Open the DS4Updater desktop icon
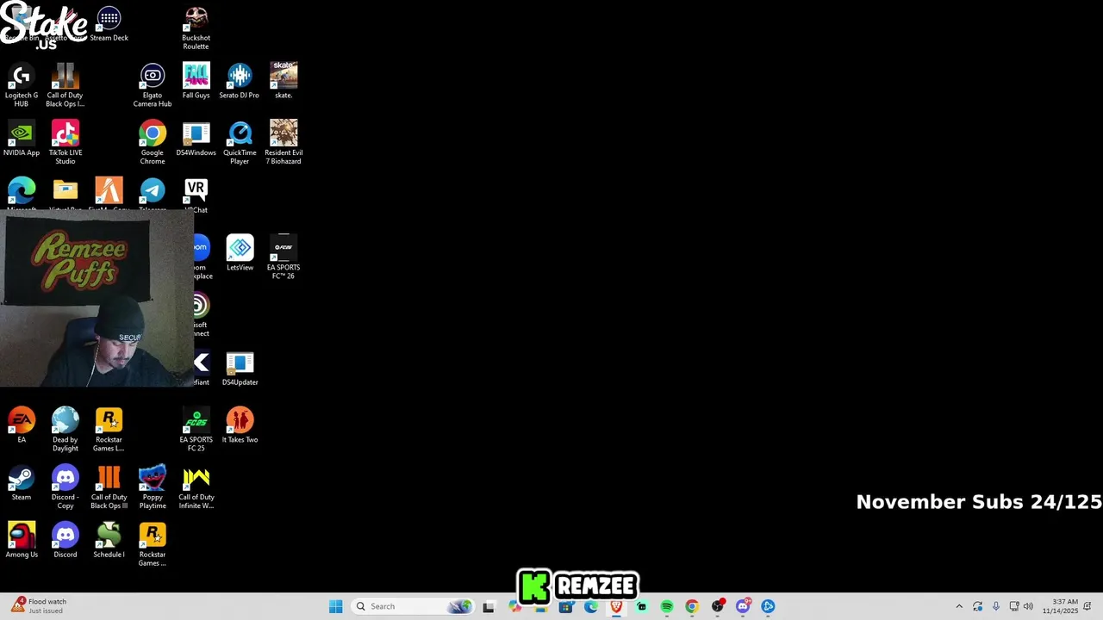Image resolution: width=1103 pixels, height=620 pixels. [240, 368]
